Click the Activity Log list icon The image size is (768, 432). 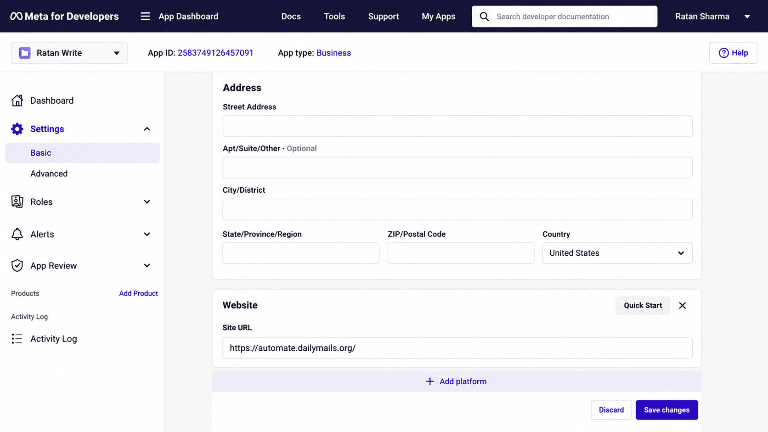(x=17, y=339)
